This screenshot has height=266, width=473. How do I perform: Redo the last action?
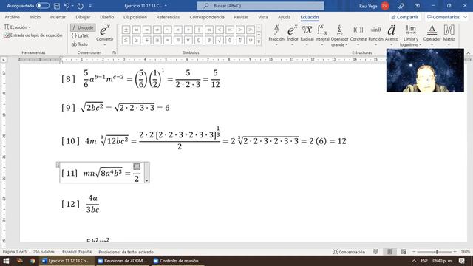pos(81,6)
